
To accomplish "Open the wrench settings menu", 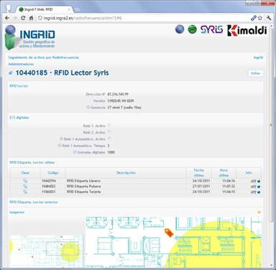I will [269, 18].
